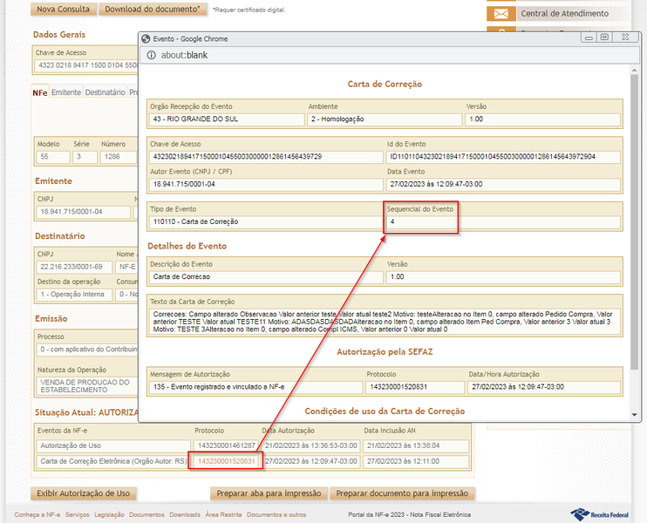Screen dimensions: 647x523
Task: Click the Chrome icon in Evento window title
Action: (x=146, y=38)
